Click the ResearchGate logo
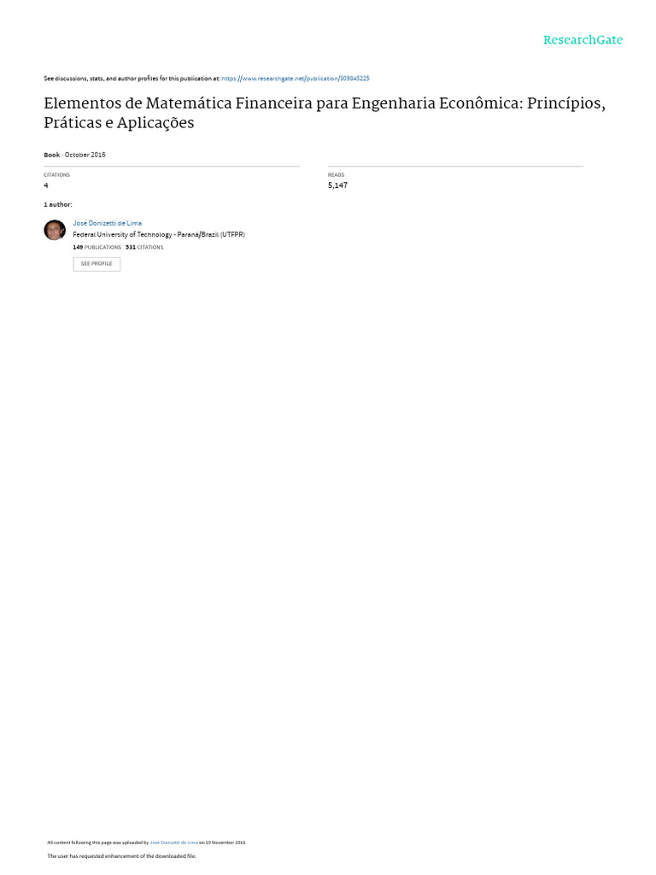The image size is (656, 875). [583, 39]
